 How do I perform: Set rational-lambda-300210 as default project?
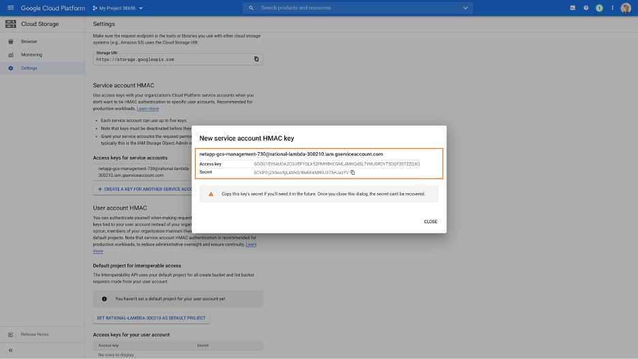(151, 318)
